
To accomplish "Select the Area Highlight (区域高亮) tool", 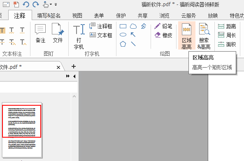I will (x=186, y=36).
